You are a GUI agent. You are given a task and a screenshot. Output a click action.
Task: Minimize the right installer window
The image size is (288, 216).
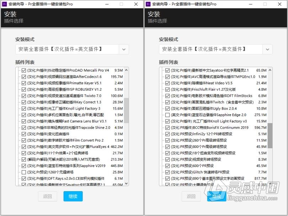(251, 4)
